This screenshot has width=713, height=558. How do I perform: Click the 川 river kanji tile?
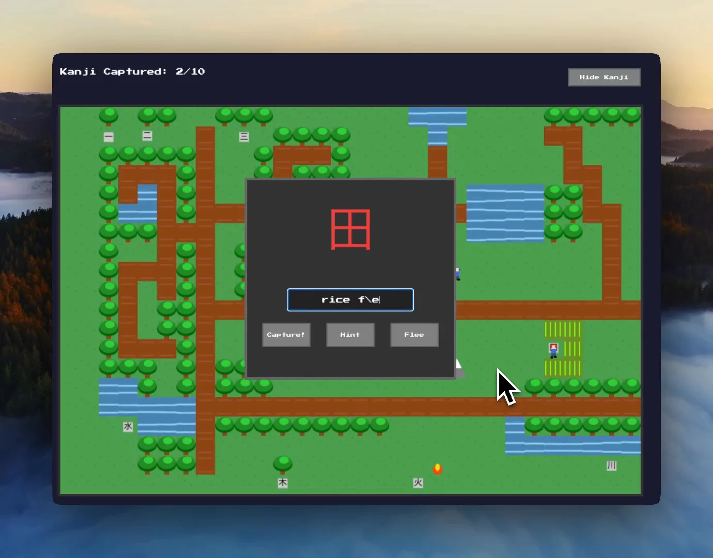(x=611, y=466)
